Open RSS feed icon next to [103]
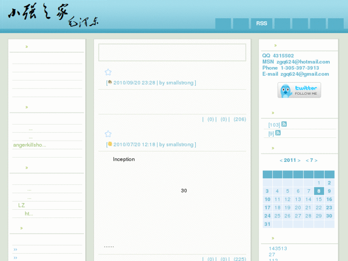 [284, 124]
